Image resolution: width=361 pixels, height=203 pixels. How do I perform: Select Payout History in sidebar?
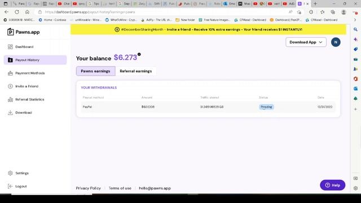[35, 60]
